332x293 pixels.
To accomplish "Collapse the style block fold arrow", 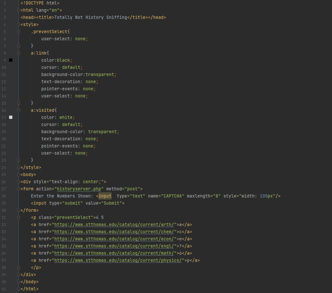I will click(x=19, y=24).
